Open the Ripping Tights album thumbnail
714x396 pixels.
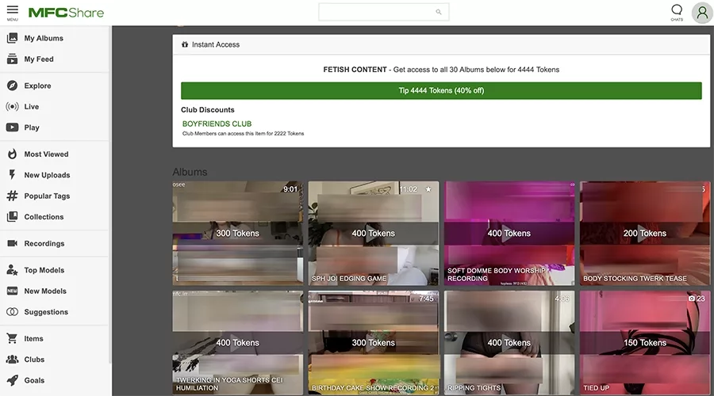pyautogui.click(x=509, y=342)
